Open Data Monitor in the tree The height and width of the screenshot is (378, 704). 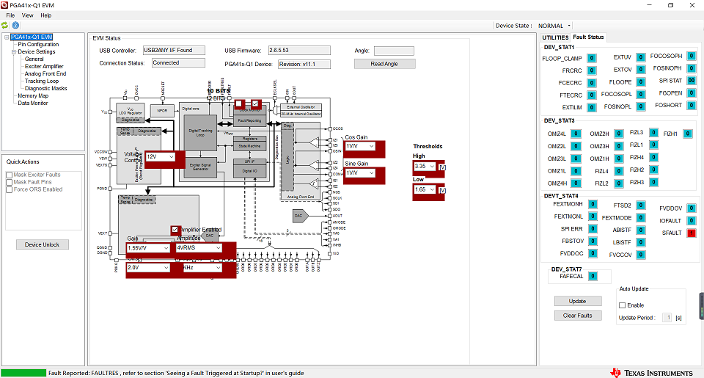33,103
